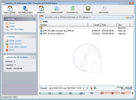Click Añadir Archivos task
This screenshot has width=136, height=100.
coord(15,44)
